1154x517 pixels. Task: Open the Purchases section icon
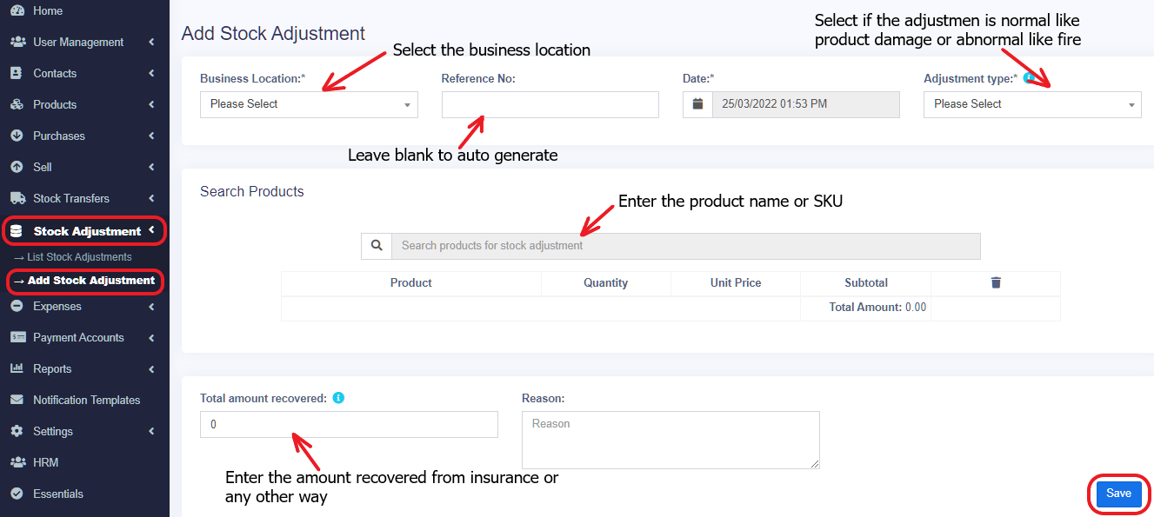19,136
